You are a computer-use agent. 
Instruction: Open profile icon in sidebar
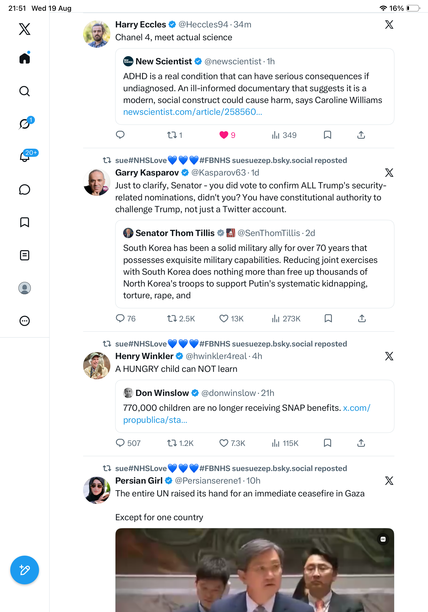(x=25, y=288)
